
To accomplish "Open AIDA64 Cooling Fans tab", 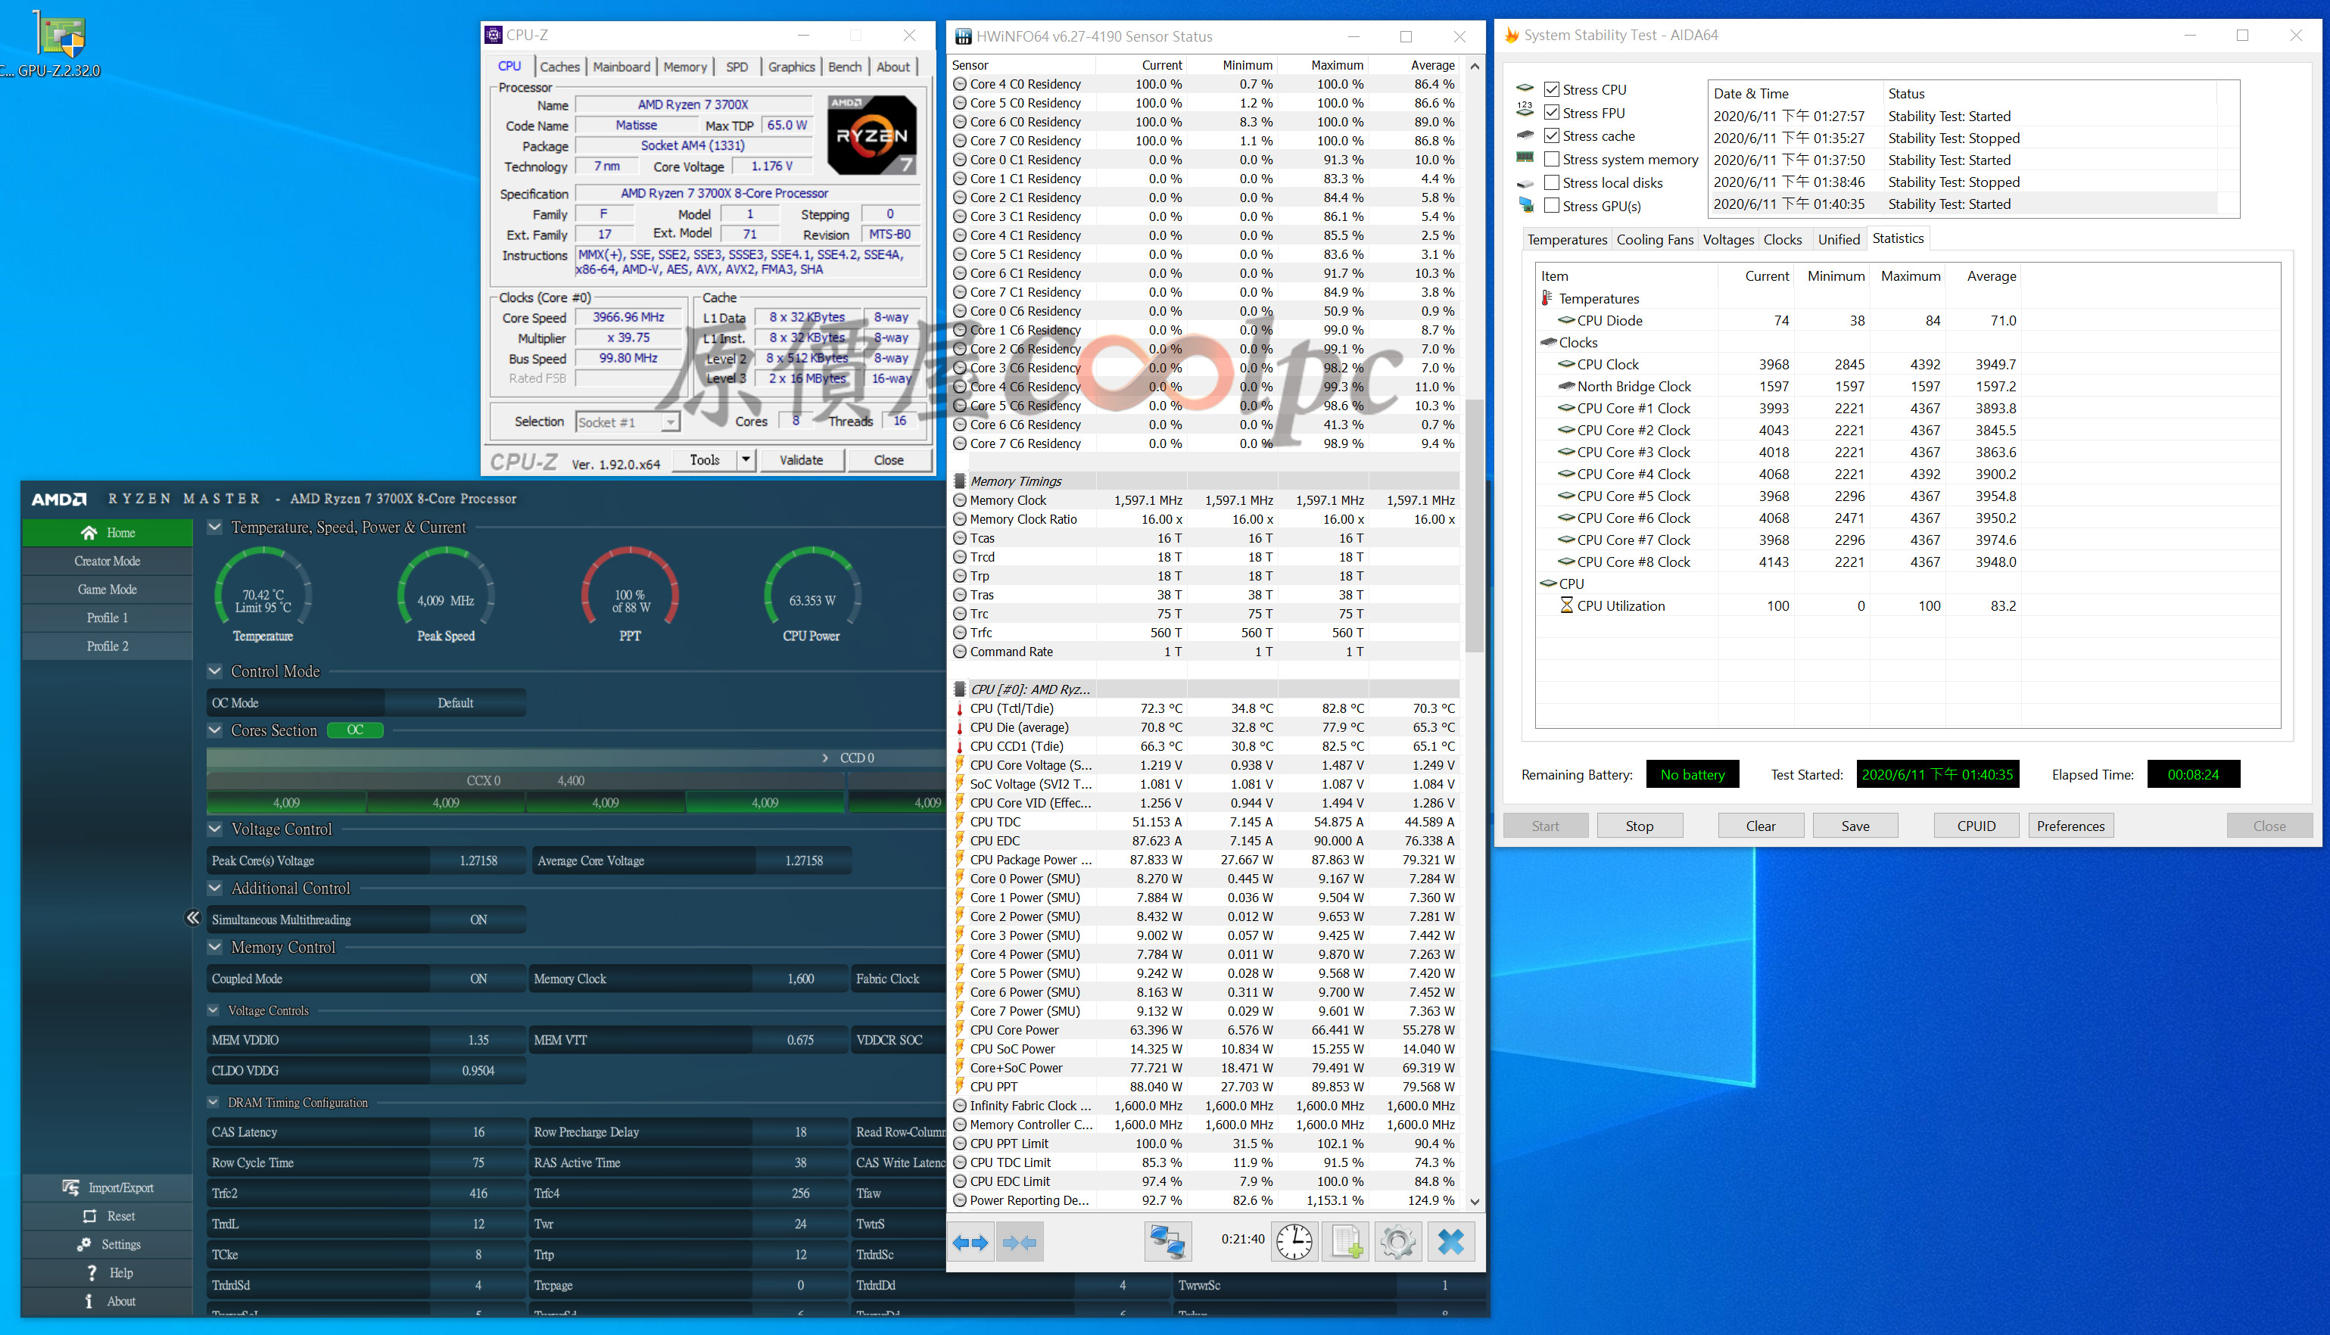I will pyautogui.click(x=1654, y=239).
